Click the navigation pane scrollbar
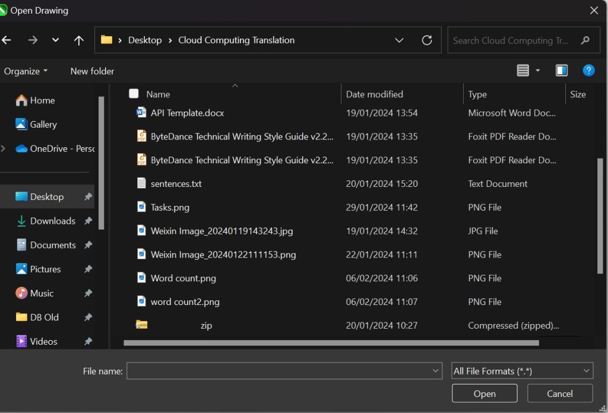The image size is (608, 413). [101, 163]
